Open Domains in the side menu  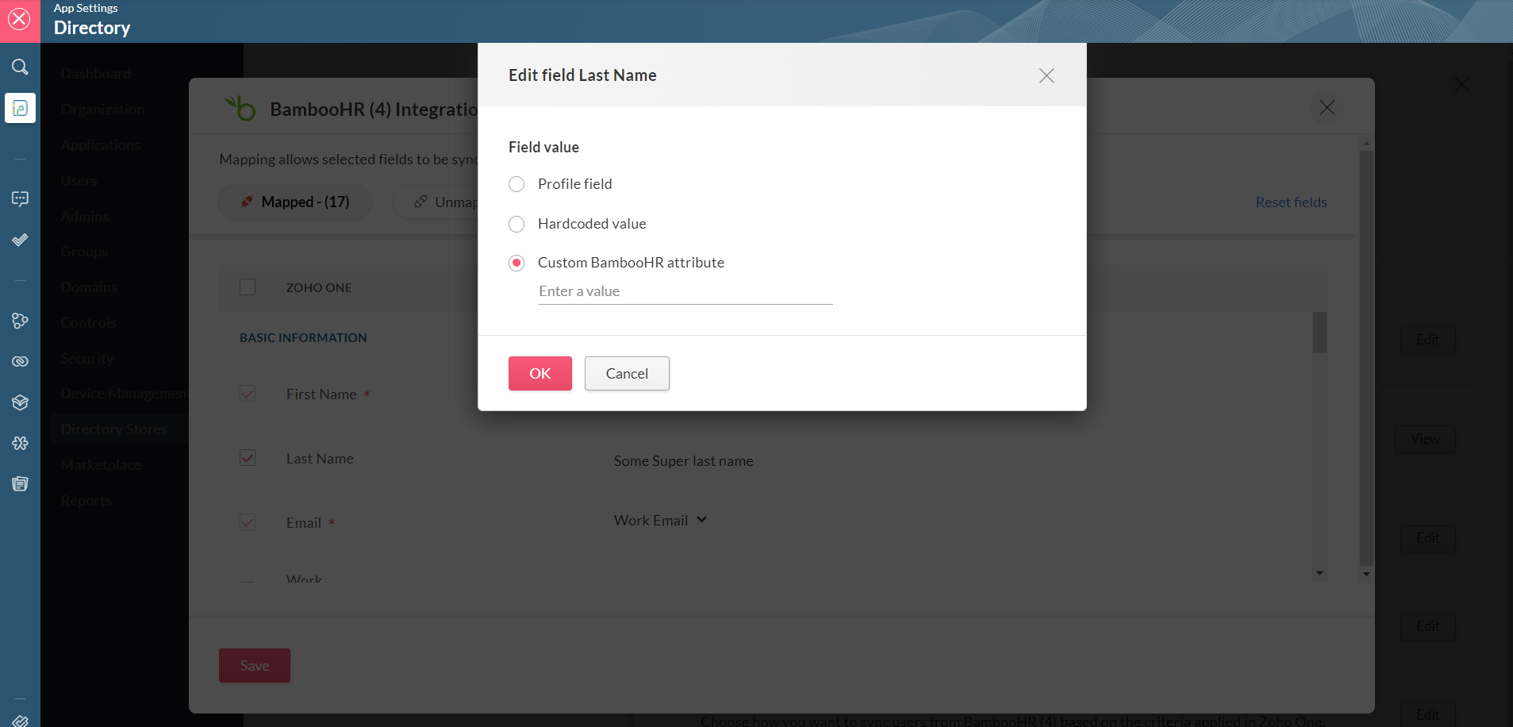(89, 287)
